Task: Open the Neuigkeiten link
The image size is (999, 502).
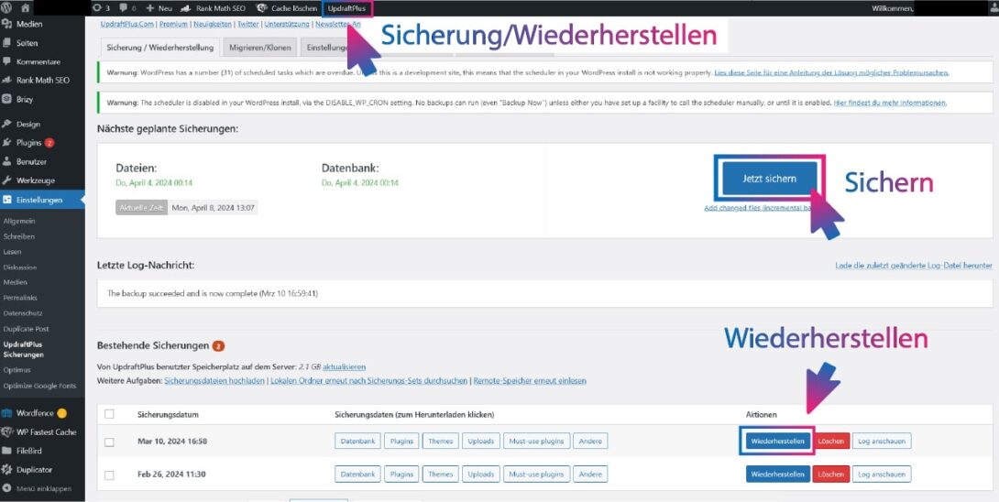Action: [212, 24]
